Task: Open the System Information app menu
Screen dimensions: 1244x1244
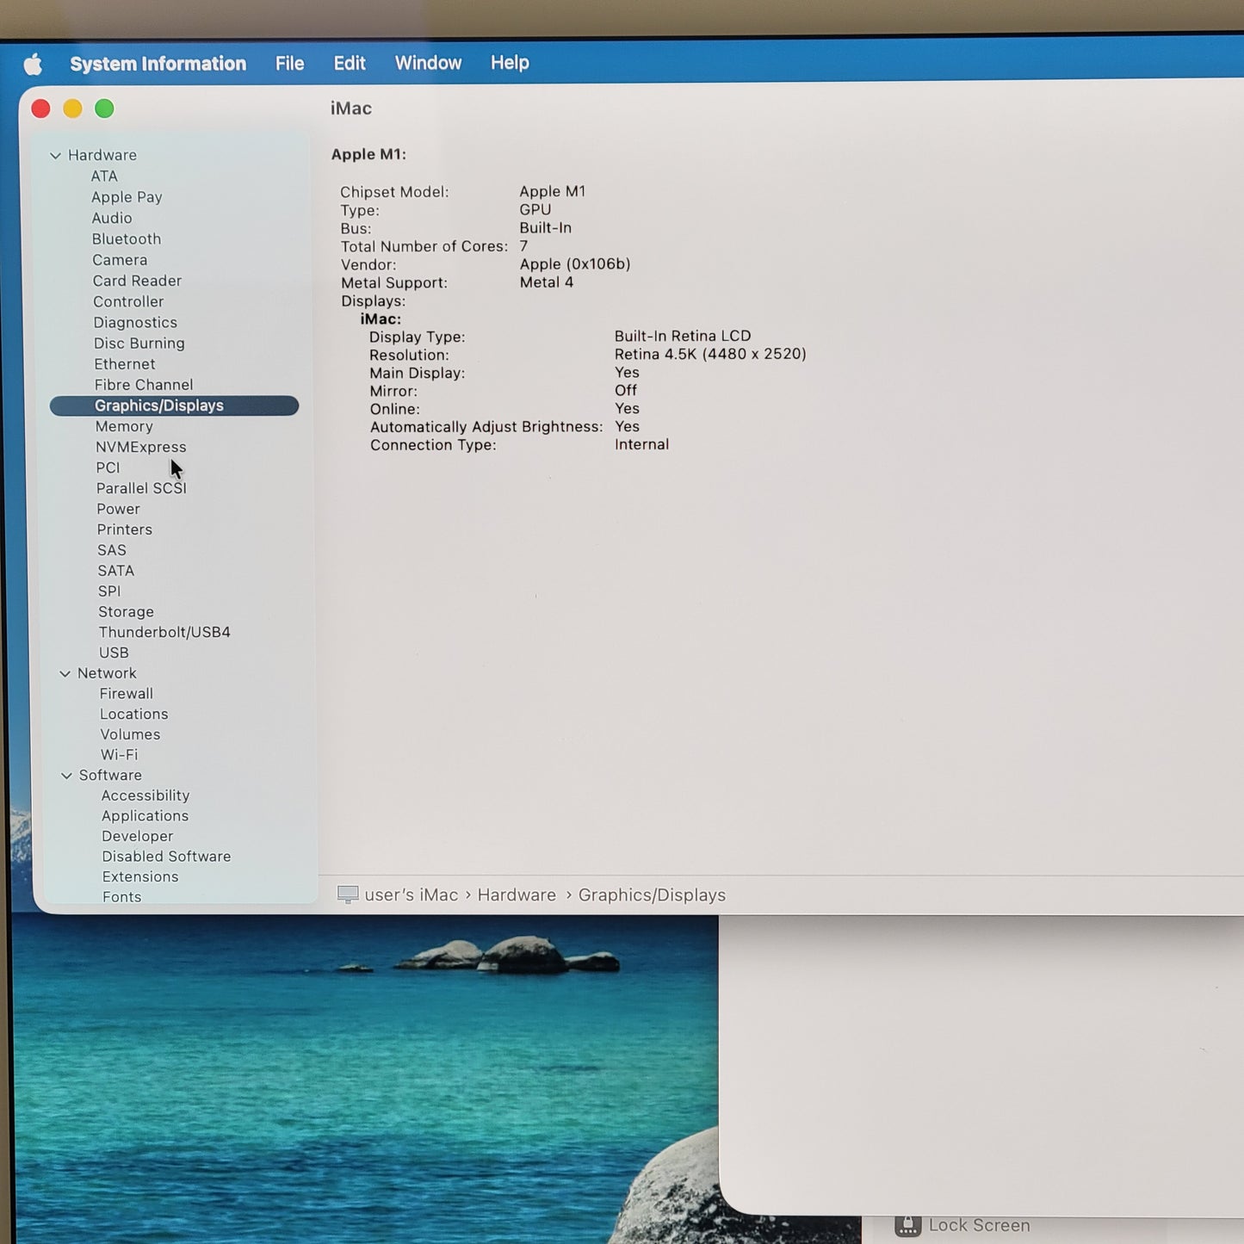Action: click(158, 64)
